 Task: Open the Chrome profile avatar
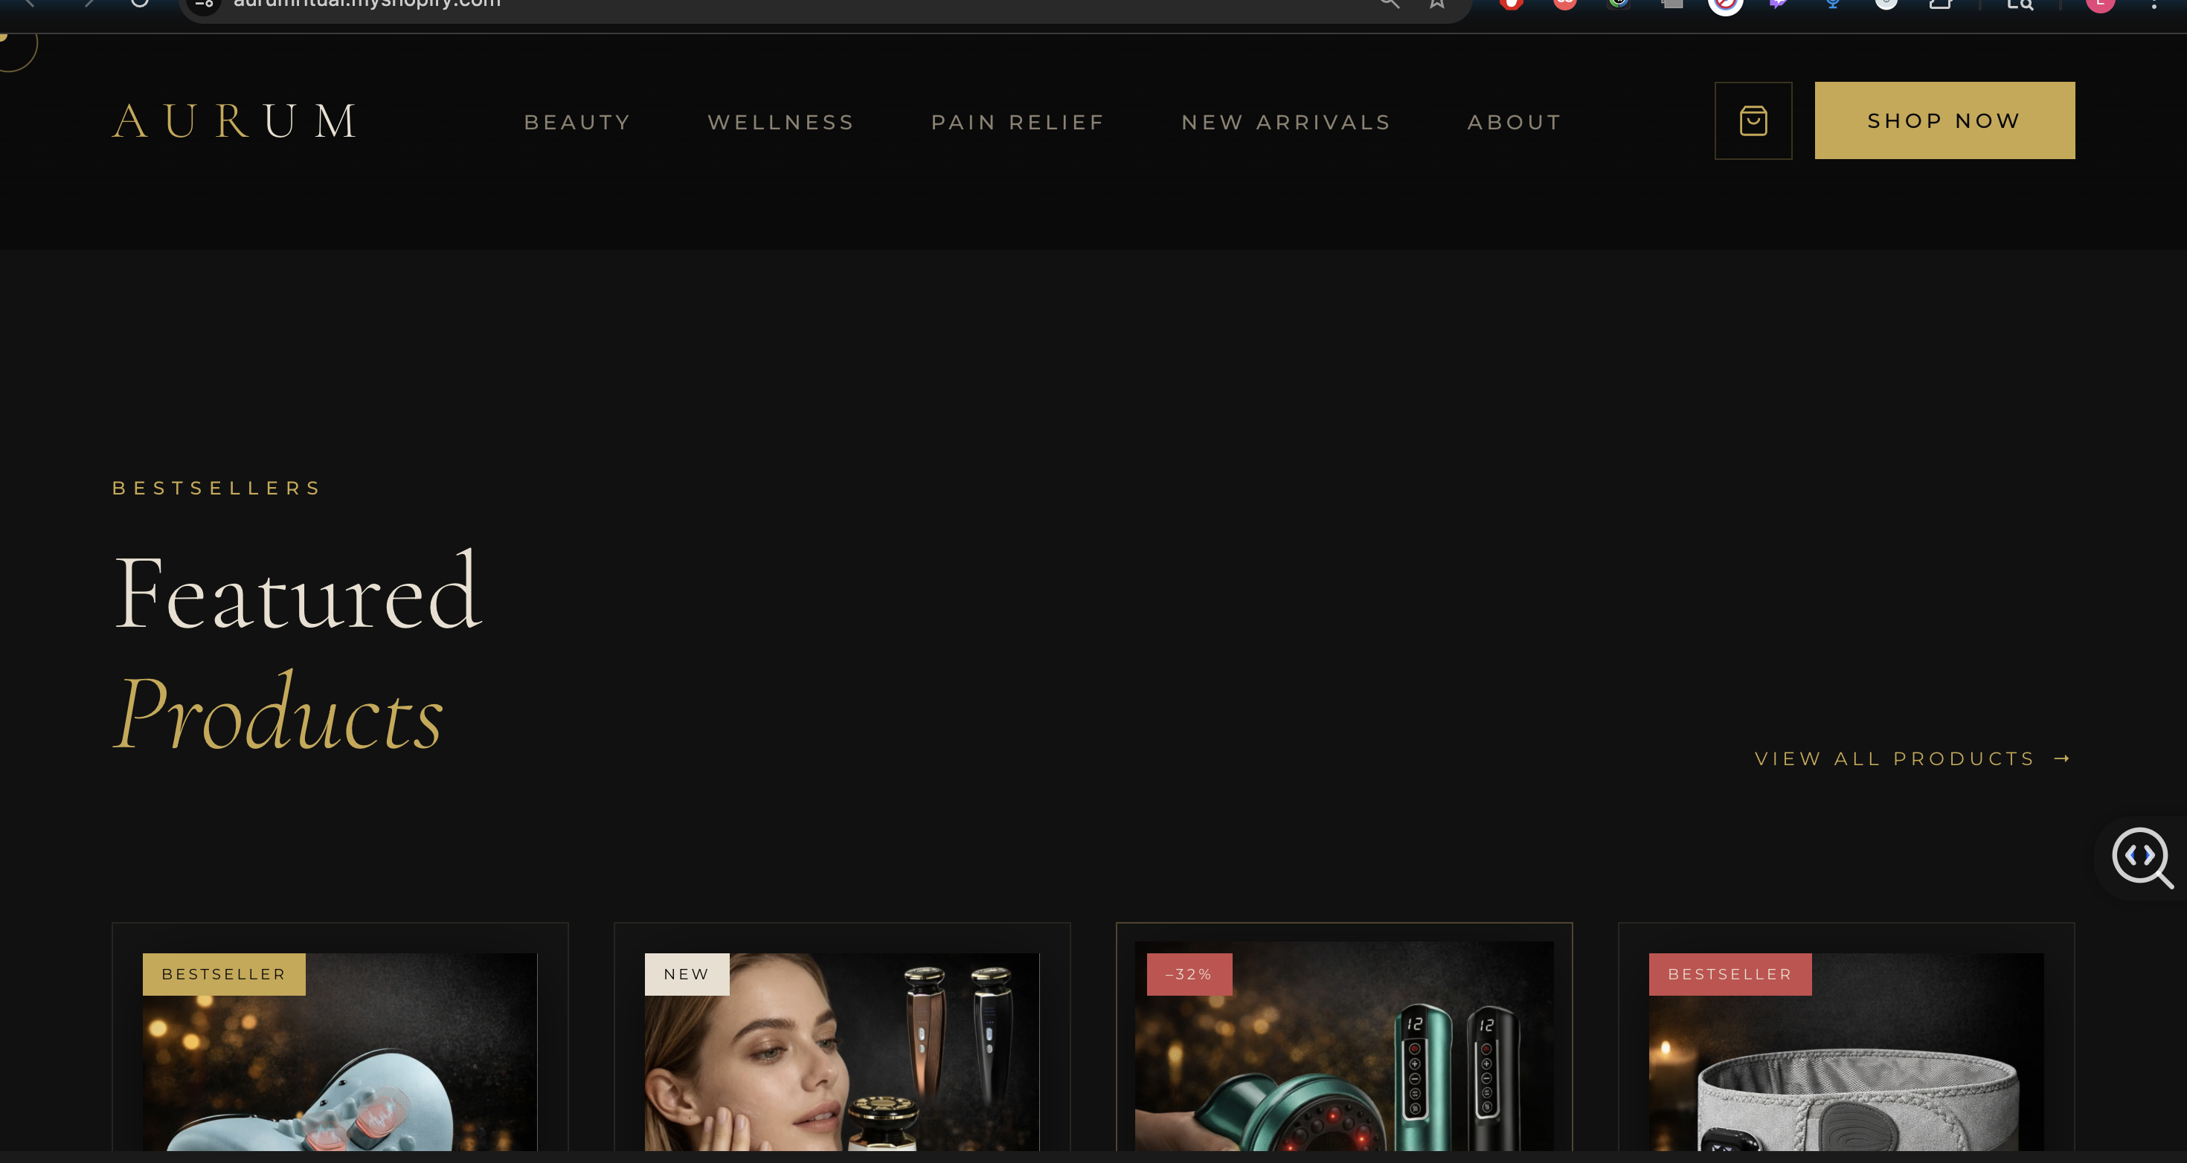[x=2101, y=4]
